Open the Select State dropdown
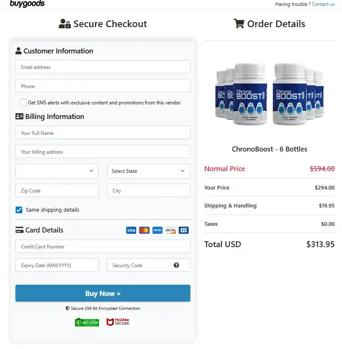This screenshot has height=349, width=342. (x=148, y=171)
